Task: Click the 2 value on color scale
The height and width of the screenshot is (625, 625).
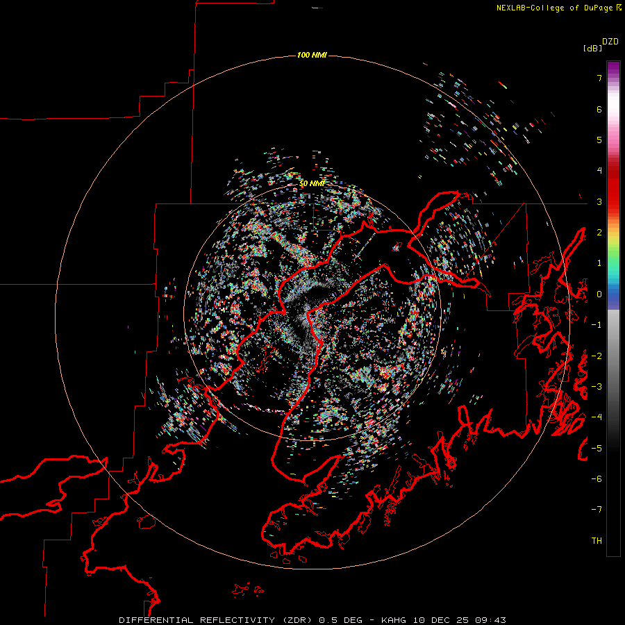Action: pos(599,233)
